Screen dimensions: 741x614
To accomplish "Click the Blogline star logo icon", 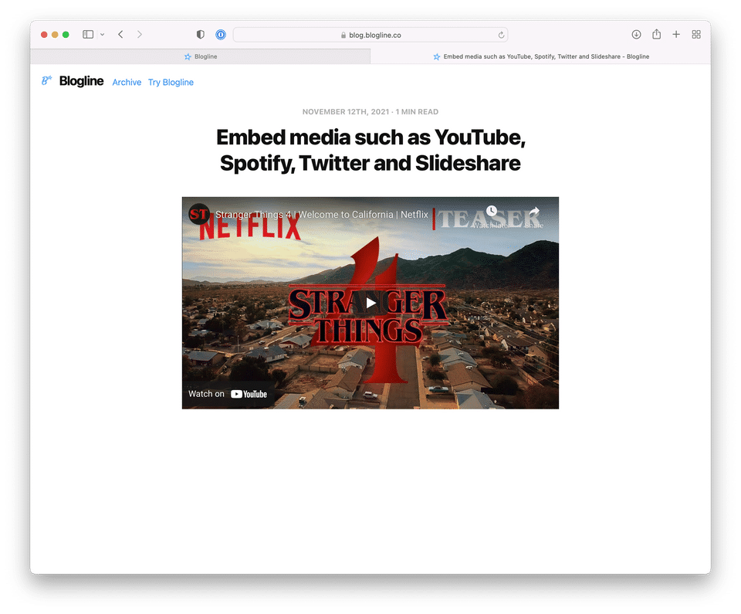I will coord(46,81).
